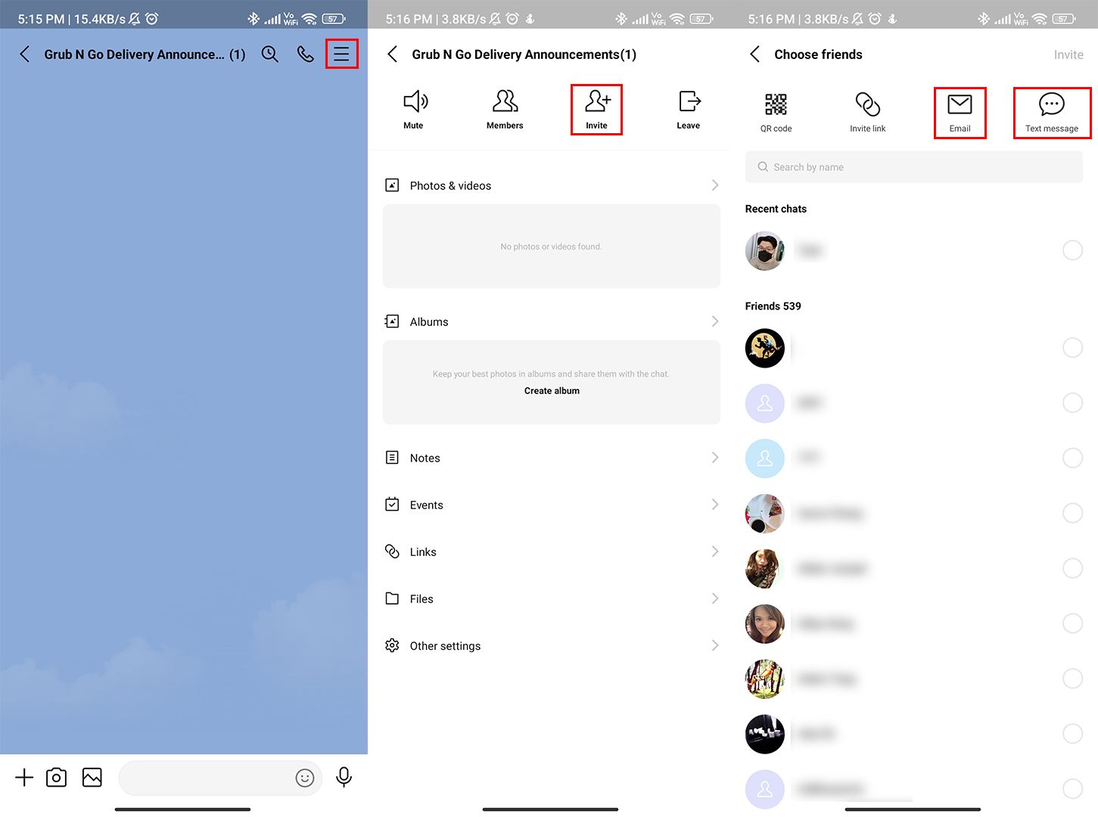Leave the group chat
The image size is (1098, 817).
689,110
